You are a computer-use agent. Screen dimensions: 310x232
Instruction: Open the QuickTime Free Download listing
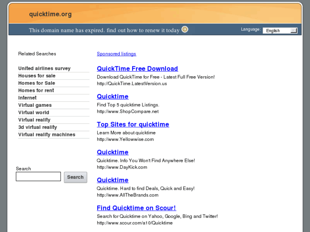[x=137, y=69]
